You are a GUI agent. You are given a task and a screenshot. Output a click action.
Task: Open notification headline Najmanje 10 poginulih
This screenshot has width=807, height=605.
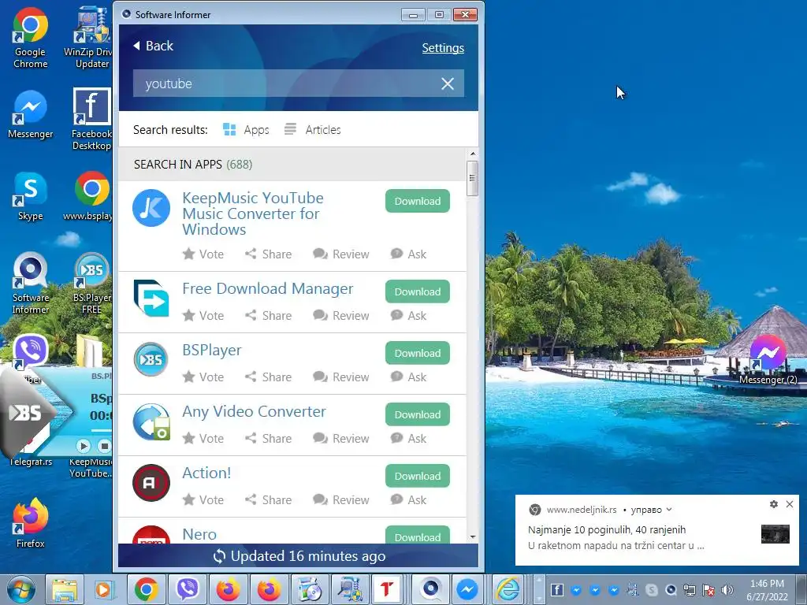click(607, 529)
